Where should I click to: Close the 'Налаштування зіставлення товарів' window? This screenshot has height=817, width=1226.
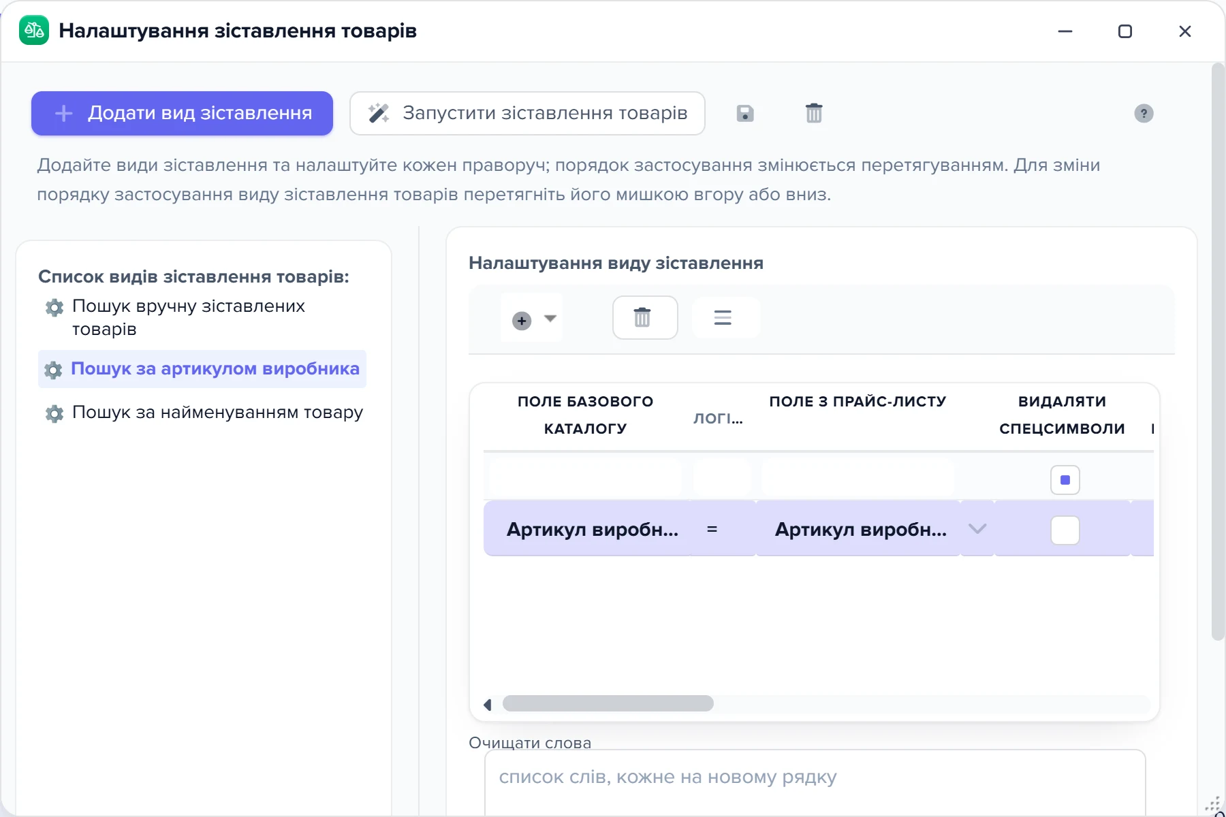pos(1185,31)
